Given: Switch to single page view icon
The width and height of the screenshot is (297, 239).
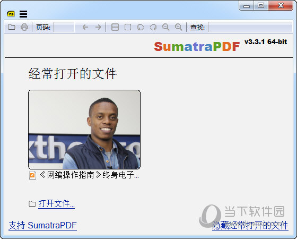Looking at the screenshot, I should 128,27.
